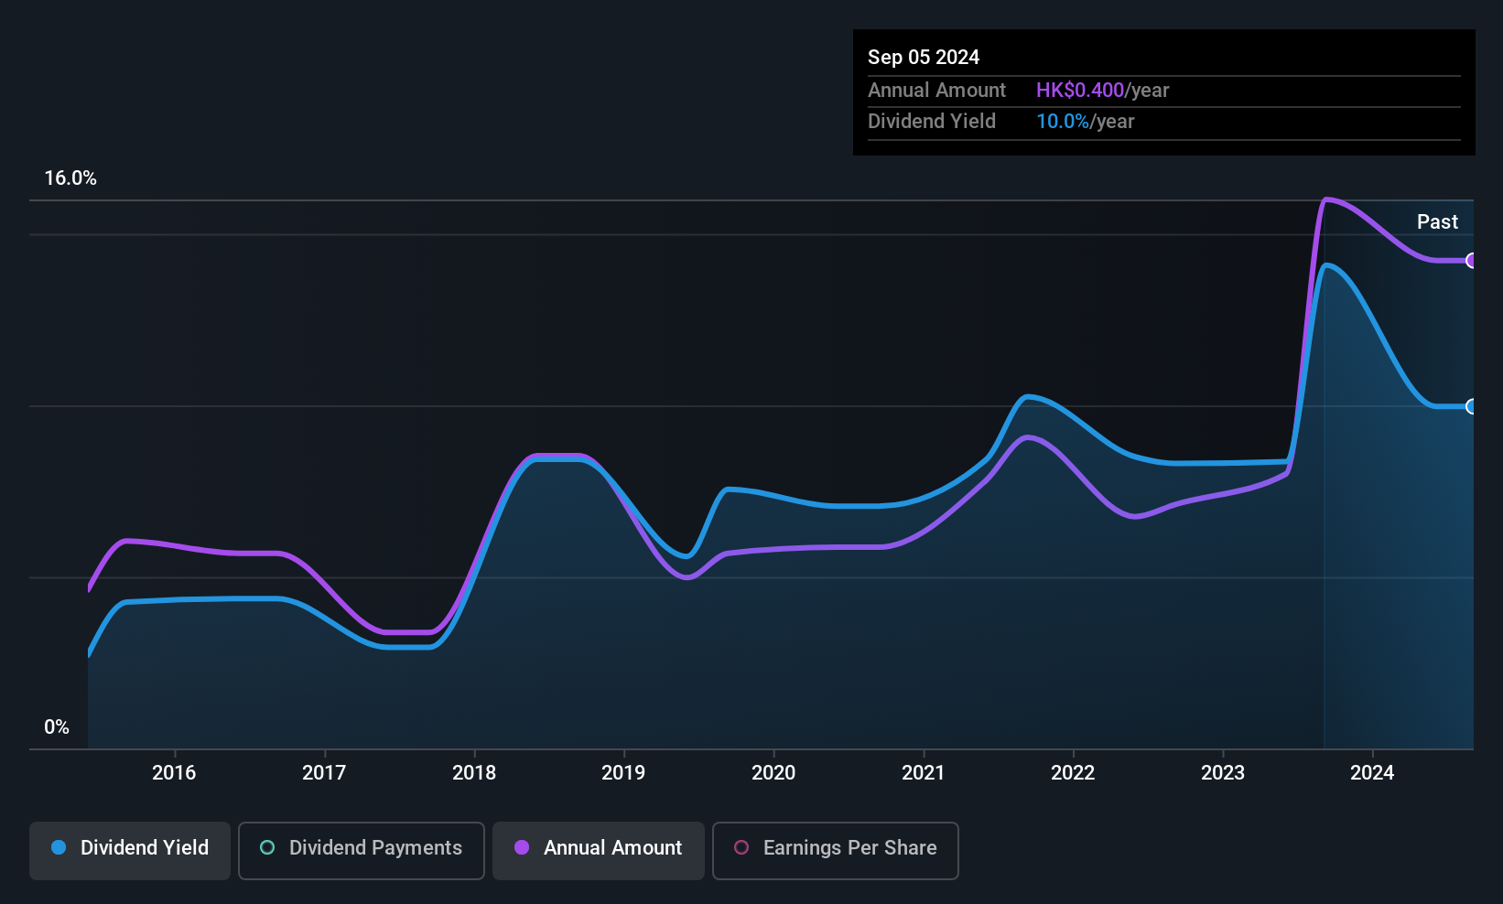Click the 2016 x-axis label
Screen dimensions: 1503x904
point(174,773)
